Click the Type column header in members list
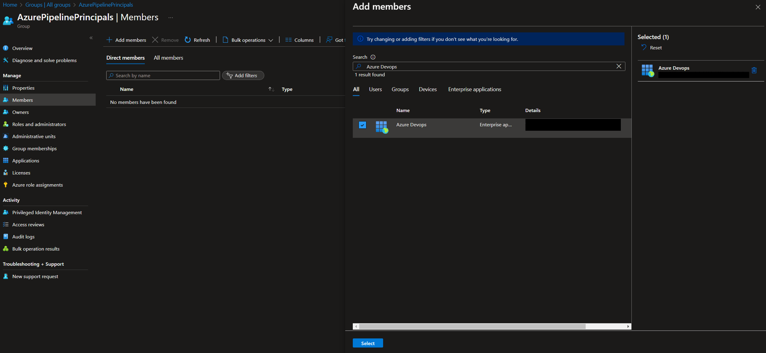This screenshot has height=353, width=766. pos(287,89)
